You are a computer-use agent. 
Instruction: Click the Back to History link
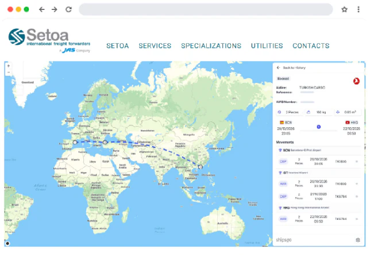point(294,67)
